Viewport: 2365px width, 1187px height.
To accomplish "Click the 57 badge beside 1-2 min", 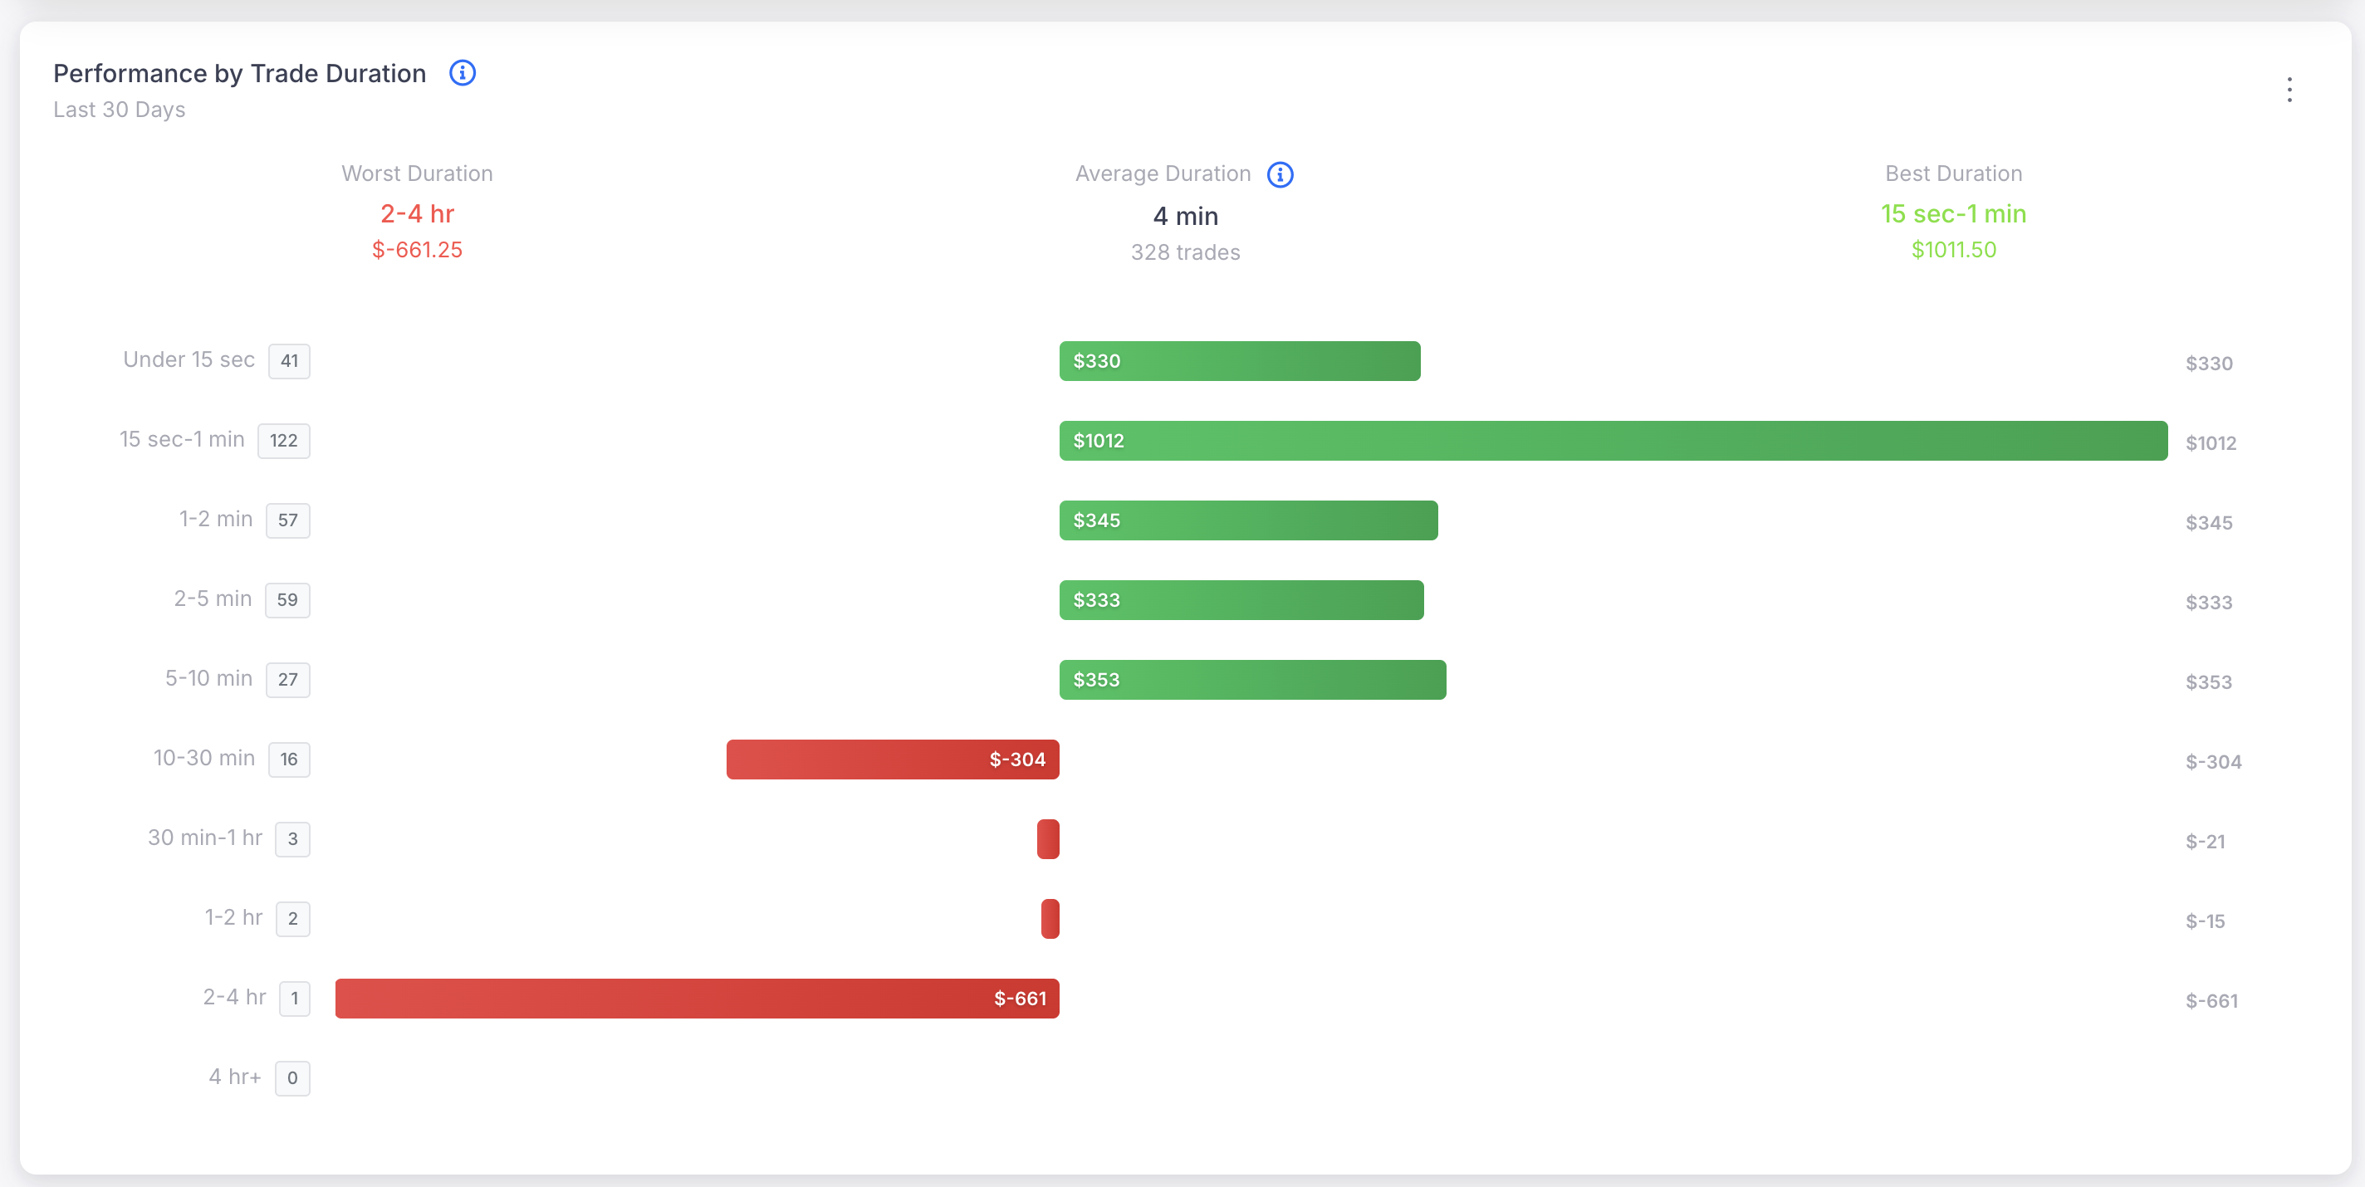I will [286, 520].
